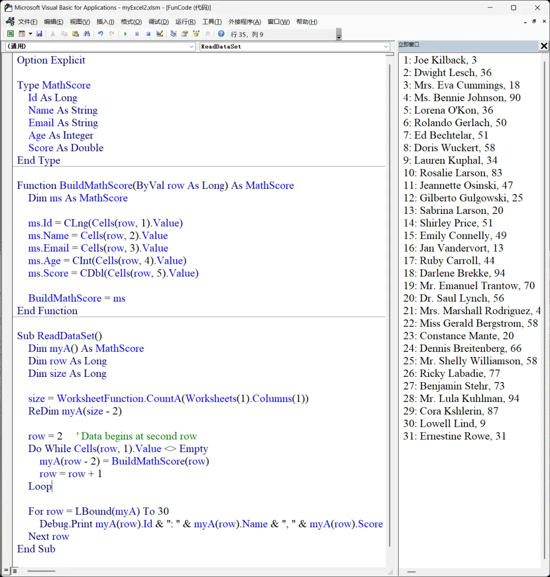Expand the ReadDataSet procedure dropdown
Viewport: 550px width, 577px height.
[386, 46]
